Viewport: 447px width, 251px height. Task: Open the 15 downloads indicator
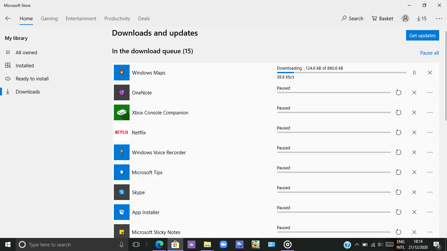coord(421,19)
